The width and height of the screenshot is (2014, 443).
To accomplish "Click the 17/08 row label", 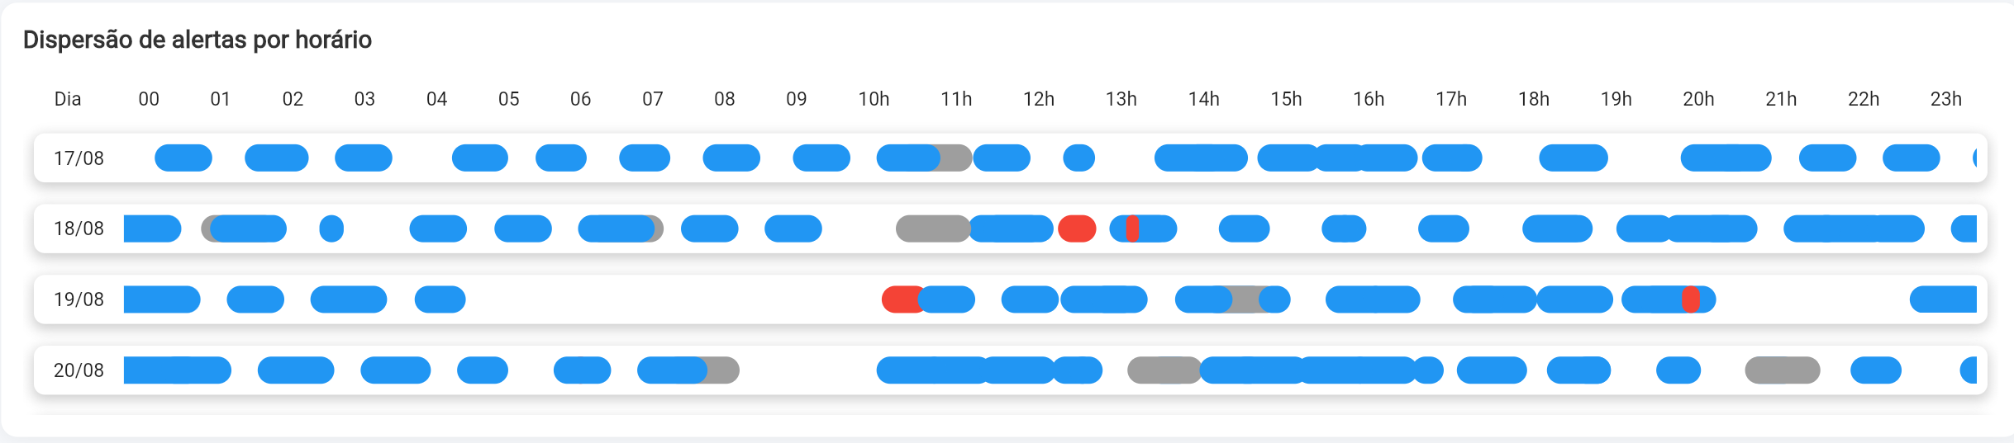I will click(79, 158).
